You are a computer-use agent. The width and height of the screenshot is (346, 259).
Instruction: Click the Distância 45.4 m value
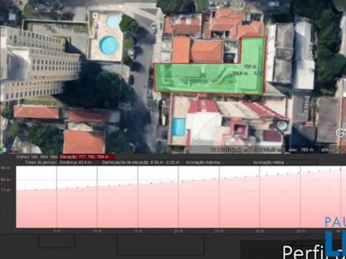76,162
